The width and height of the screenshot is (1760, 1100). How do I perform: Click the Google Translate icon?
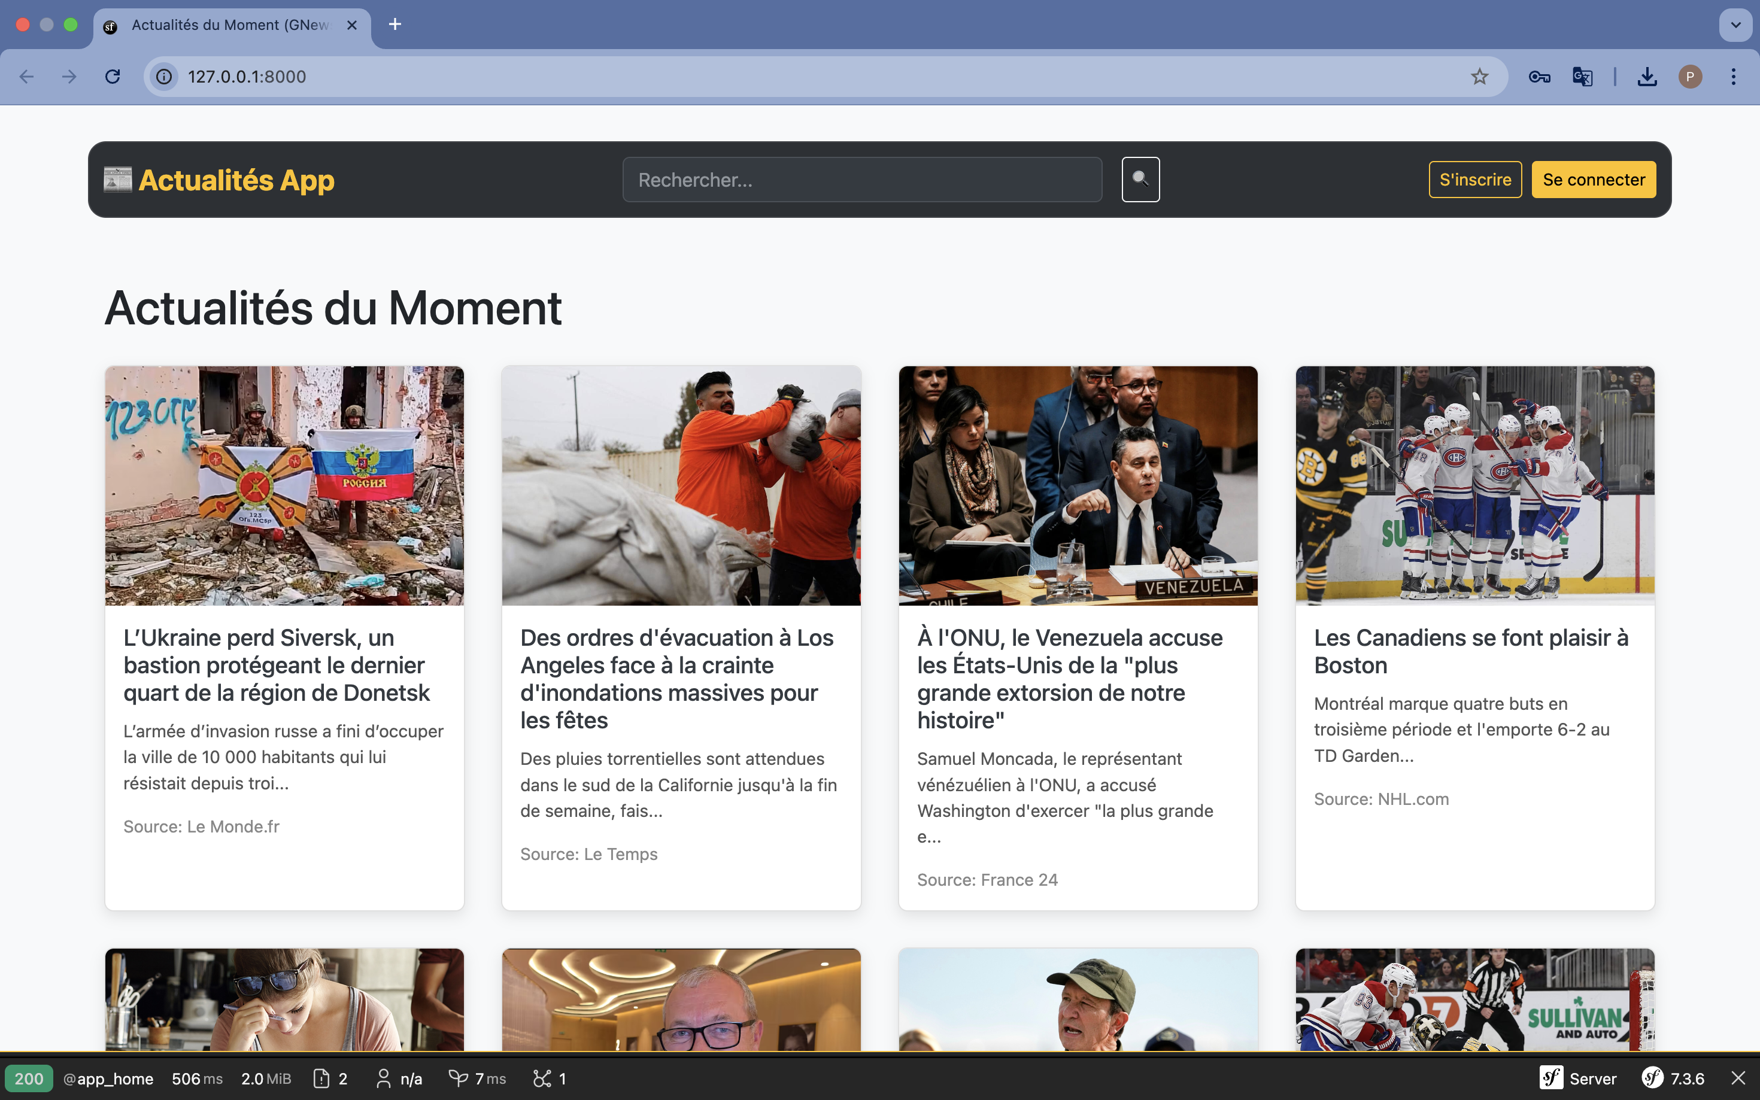[1582, 77]
